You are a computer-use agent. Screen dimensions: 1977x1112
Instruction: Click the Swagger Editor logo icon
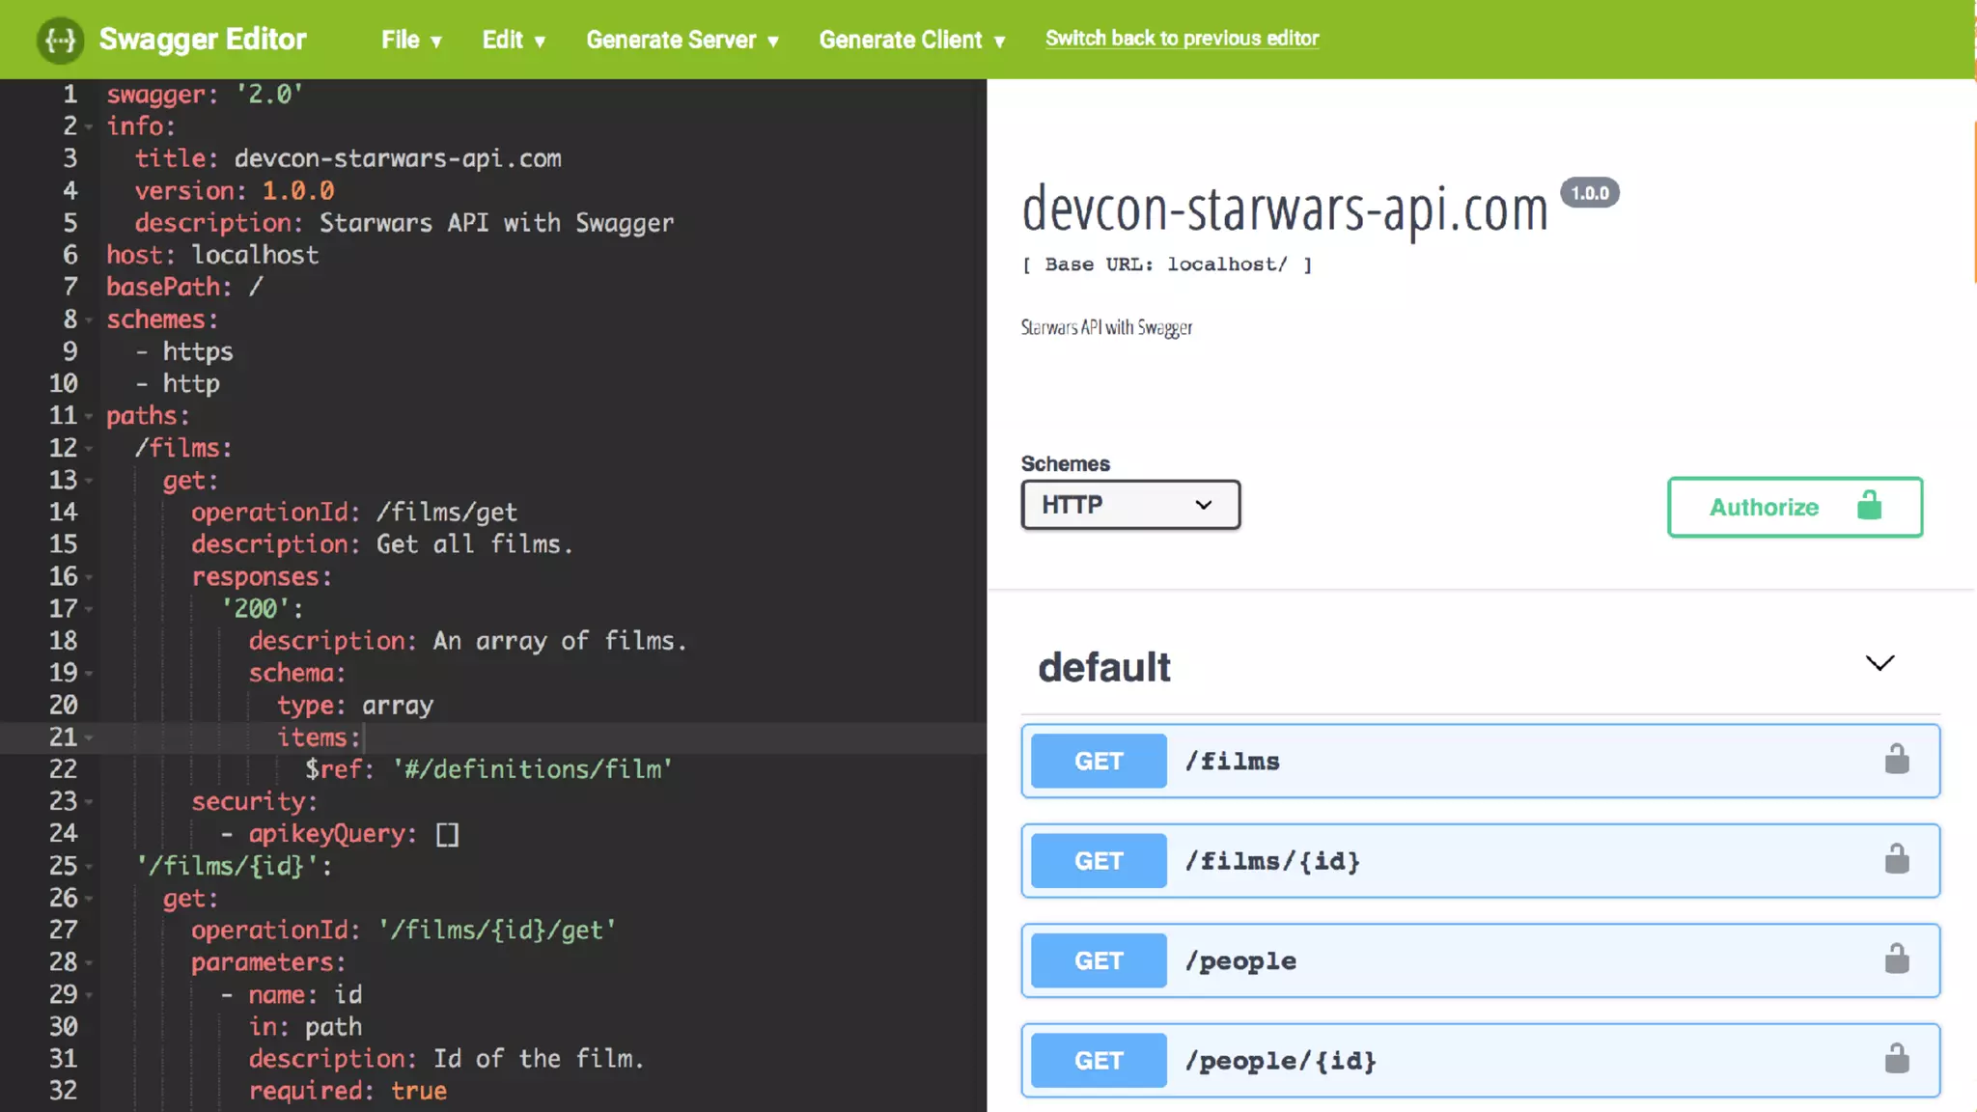click(60, 40)
